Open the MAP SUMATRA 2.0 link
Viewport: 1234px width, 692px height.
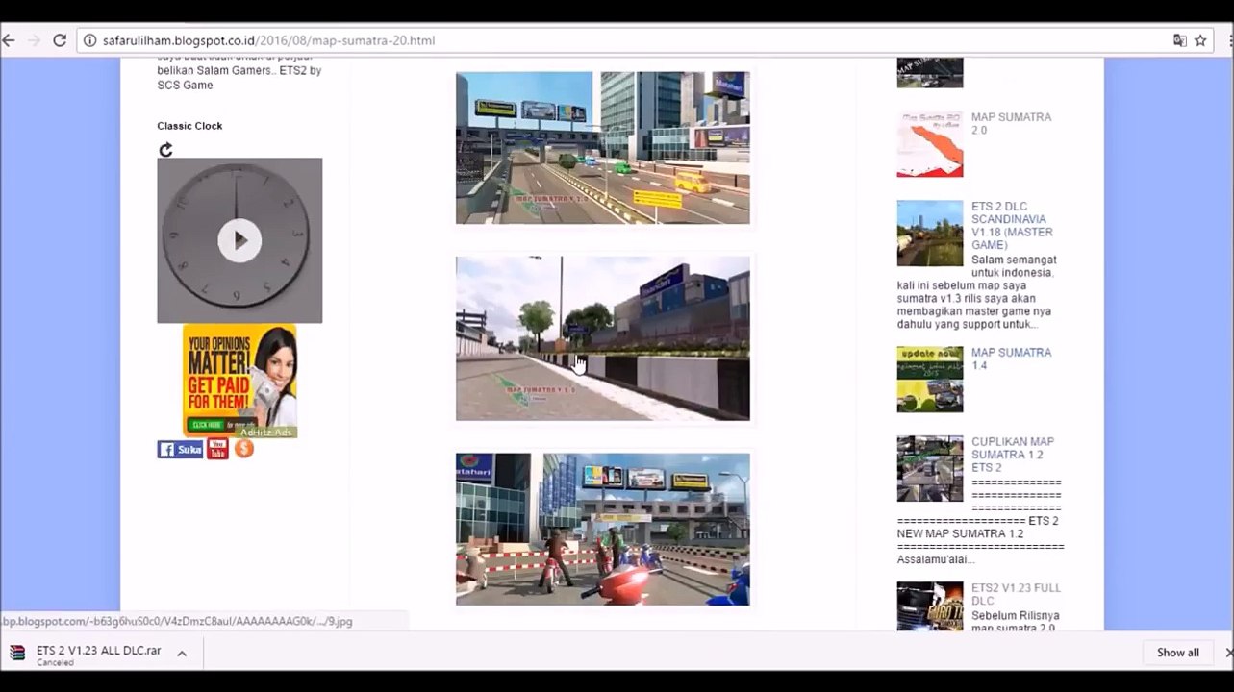pos(1011,123)
